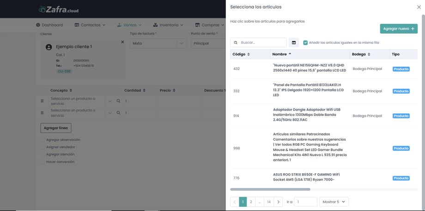
Task: Open the Inventario menu dropdown
Action: pos(168,25)
